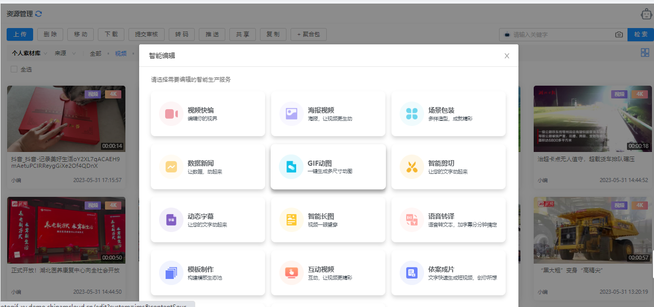
Task: Click the 转码 transcode button
Action: 181,34
